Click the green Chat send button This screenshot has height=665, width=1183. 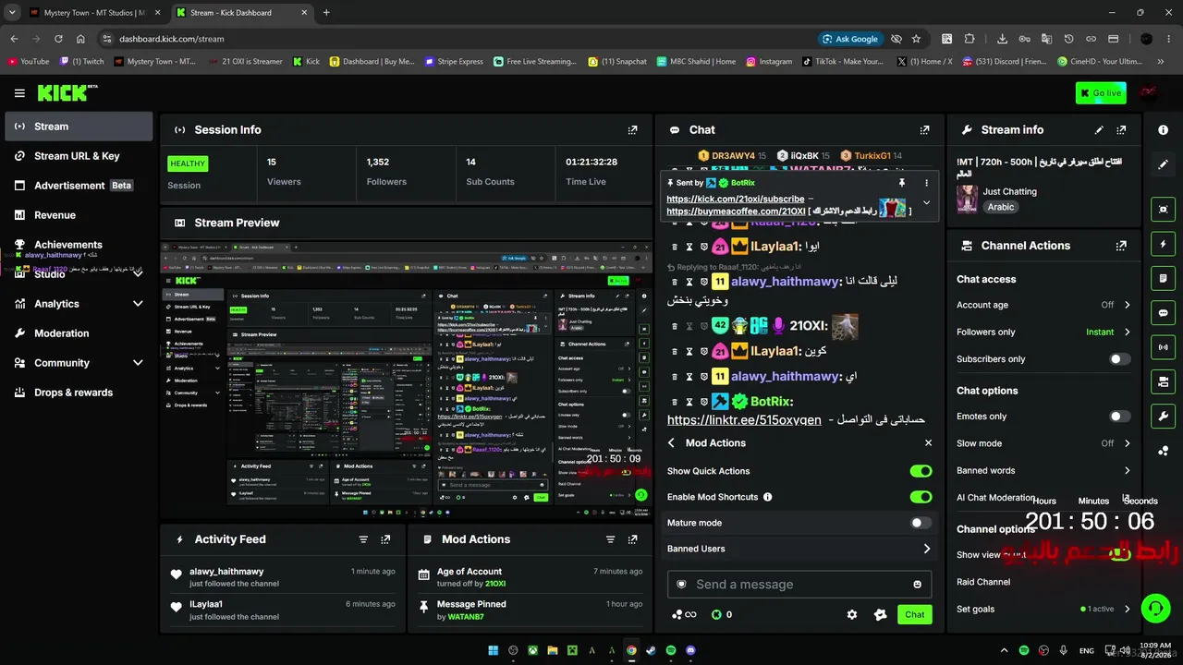pos(914,614)
